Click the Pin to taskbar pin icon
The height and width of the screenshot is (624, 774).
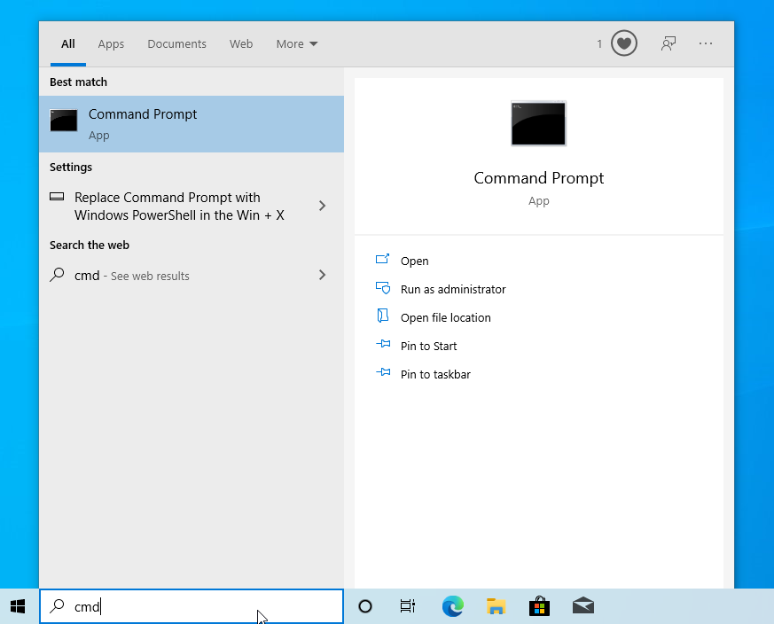click(383, 372)
